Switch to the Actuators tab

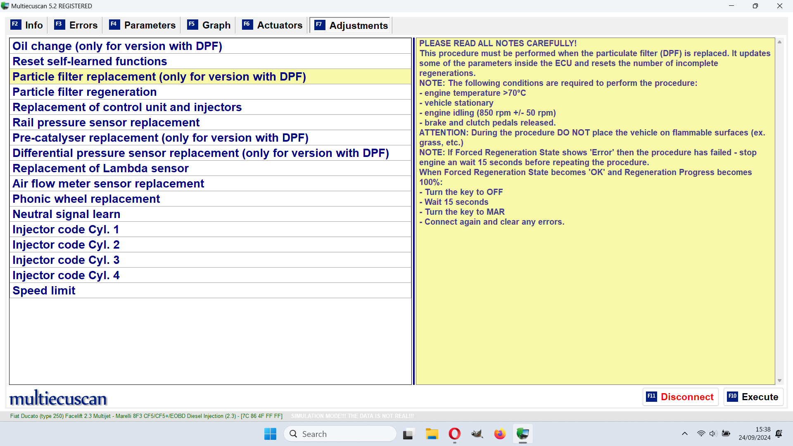273,25
